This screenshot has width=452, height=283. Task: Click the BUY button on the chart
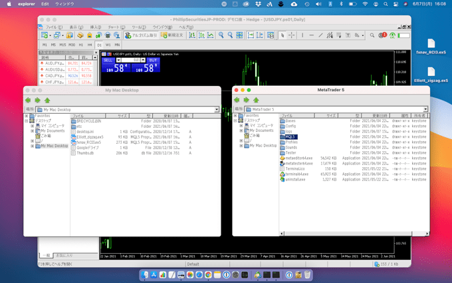tap(153, 60)
